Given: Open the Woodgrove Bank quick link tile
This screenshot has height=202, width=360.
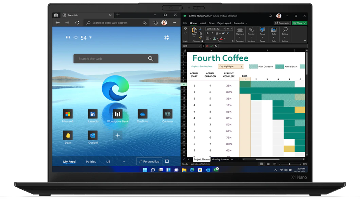Looking at the screenshot, I should coord(117,114).
